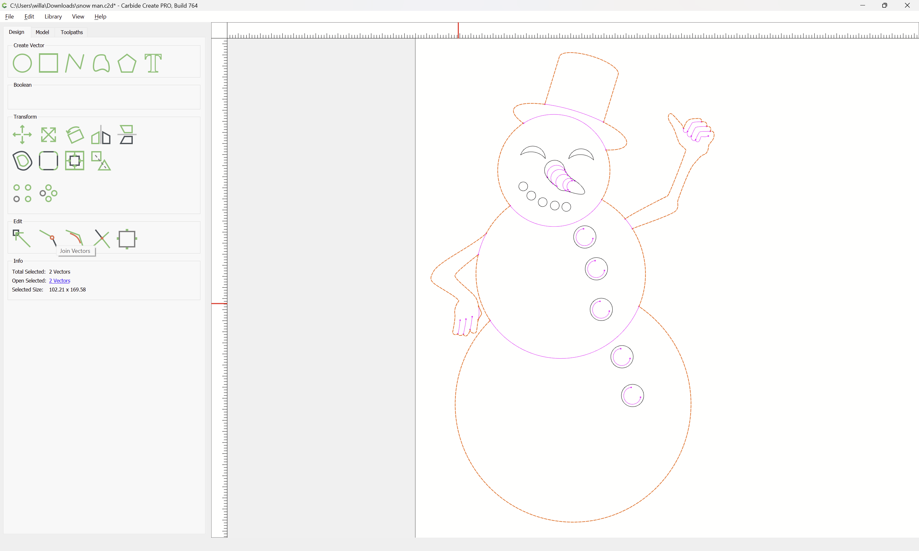Switch to the Model tab
The image size is (919, 551).
click(42, 32)
